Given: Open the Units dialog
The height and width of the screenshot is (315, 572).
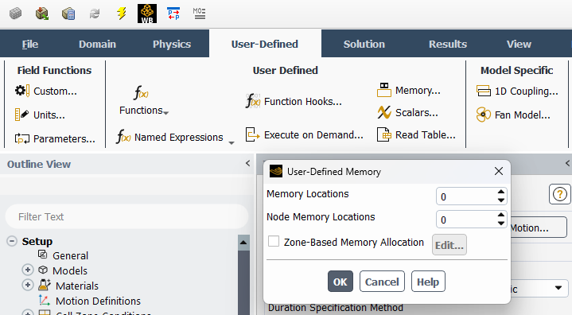Looking at the screenshot, I should (x=40, y=115).
